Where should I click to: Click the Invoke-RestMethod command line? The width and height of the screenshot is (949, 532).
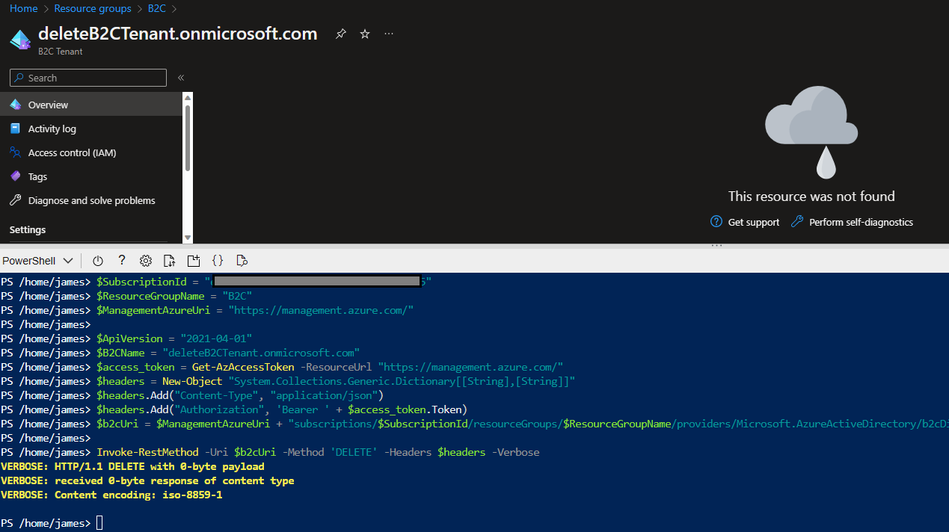[x=270, y=452]
